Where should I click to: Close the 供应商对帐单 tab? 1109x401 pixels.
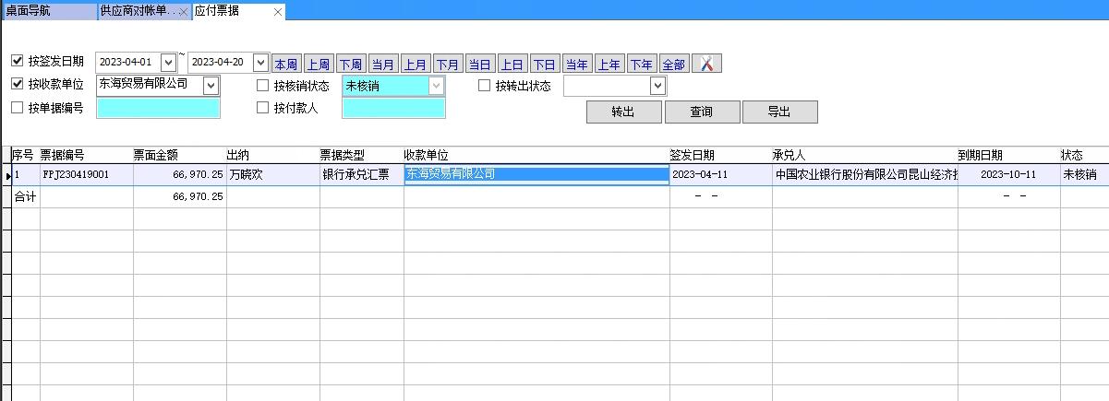(183, 12)
